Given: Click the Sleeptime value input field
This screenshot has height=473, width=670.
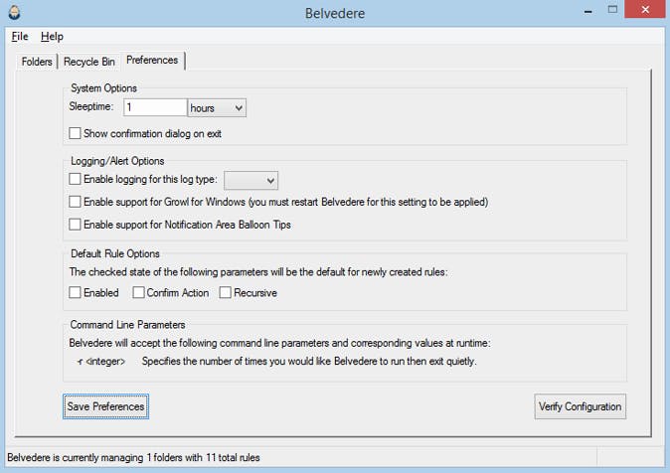Looking at the screenshot, I should [x=155, y=107].
